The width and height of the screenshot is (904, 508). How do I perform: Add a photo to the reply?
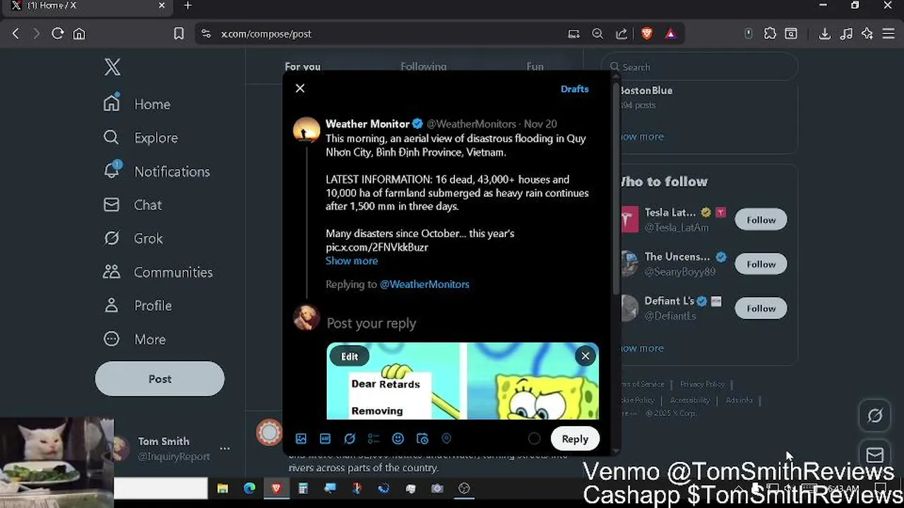(x=301, y=439)
